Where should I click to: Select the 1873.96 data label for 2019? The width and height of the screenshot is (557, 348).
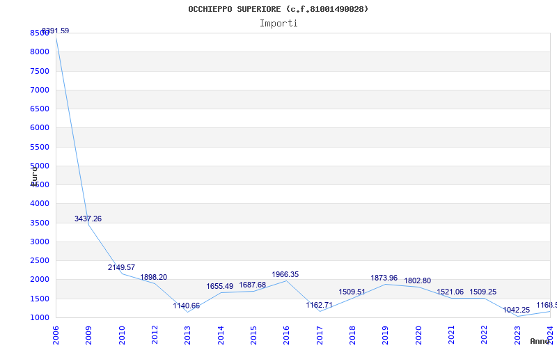[384, 278]
